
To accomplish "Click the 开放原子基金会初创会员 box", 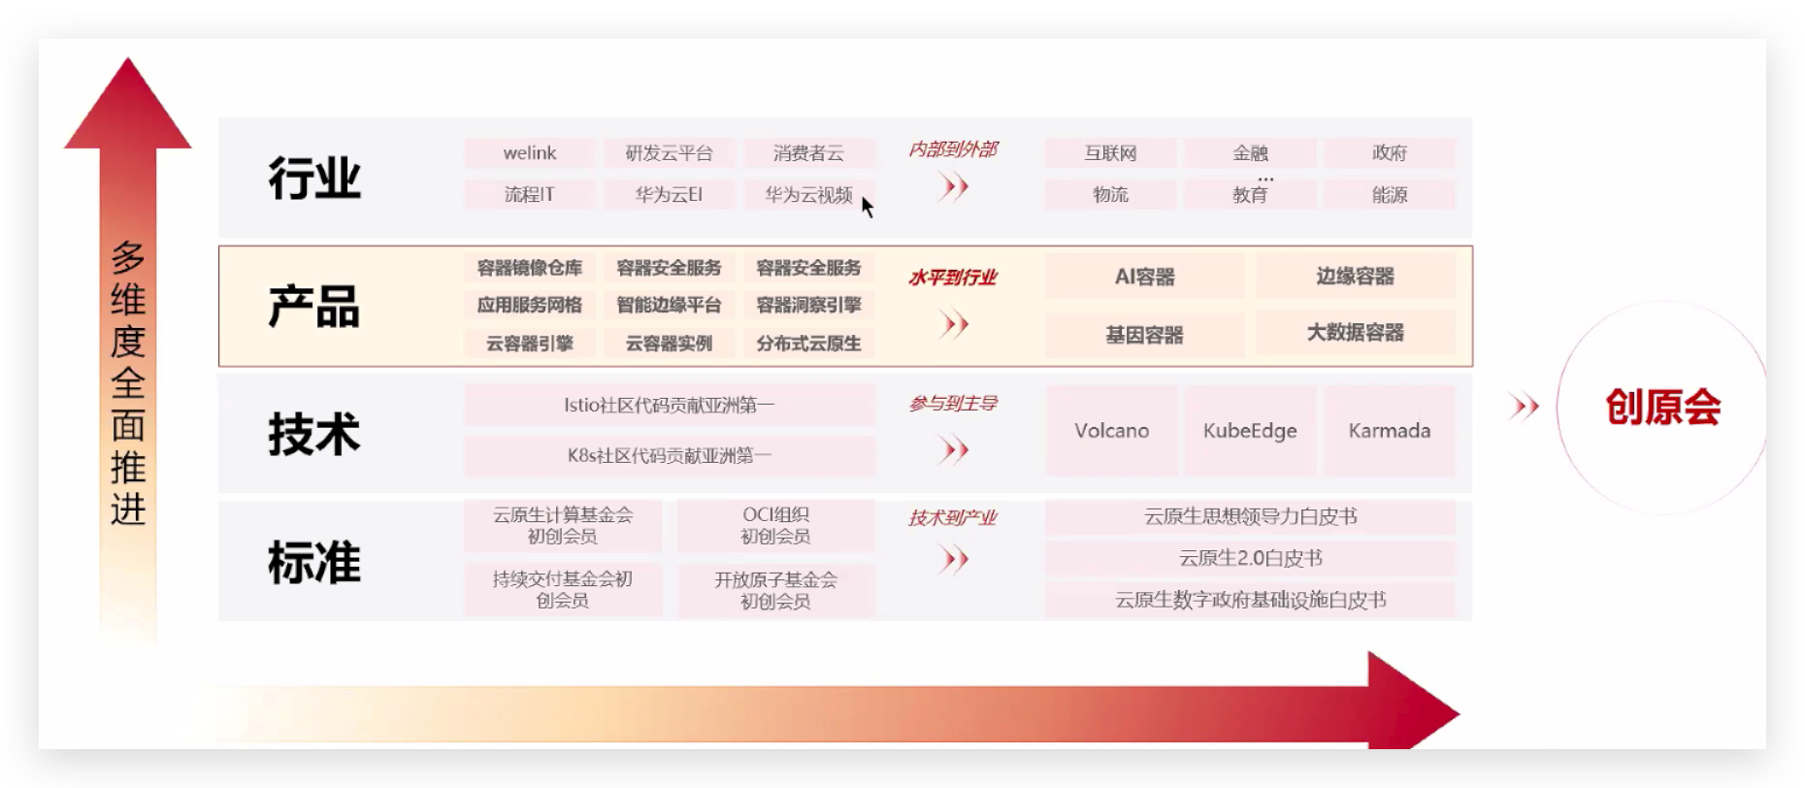I will [775, 590].
